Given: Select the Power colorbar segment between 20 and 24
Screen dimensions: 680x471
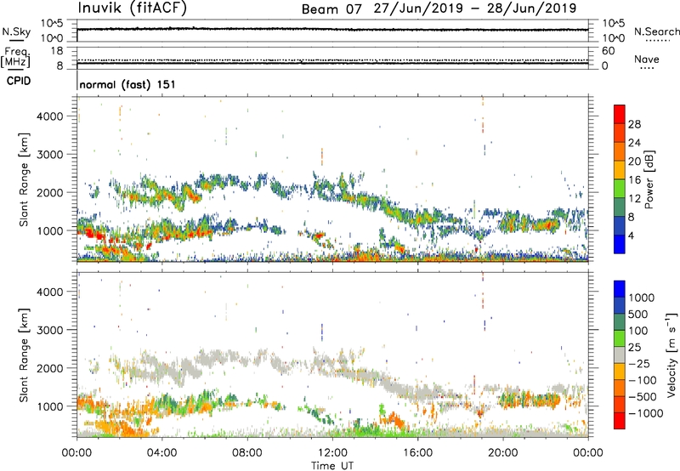Looking at the screenshot, I should point(620,152).
